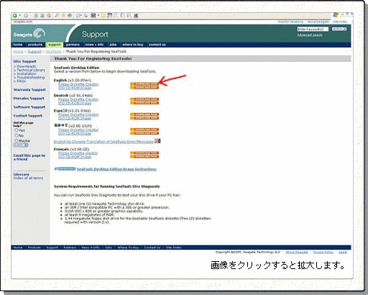
Task: Open Presales Support in sidebar
Action: [29, 99]
